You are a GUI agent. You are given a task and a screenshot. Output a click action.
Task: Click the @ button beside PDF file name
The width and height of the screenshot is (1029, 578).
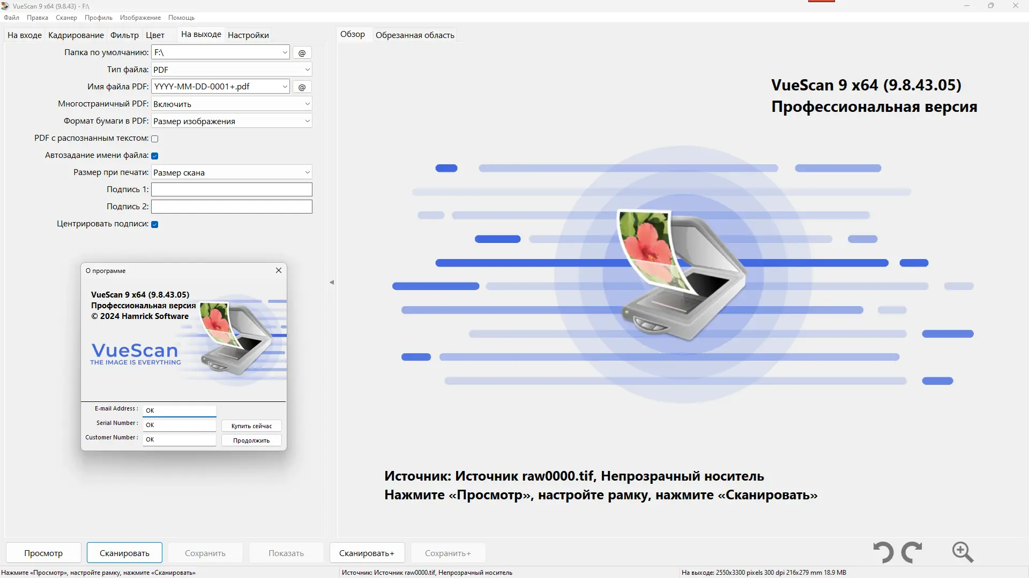tap(302, 87)
